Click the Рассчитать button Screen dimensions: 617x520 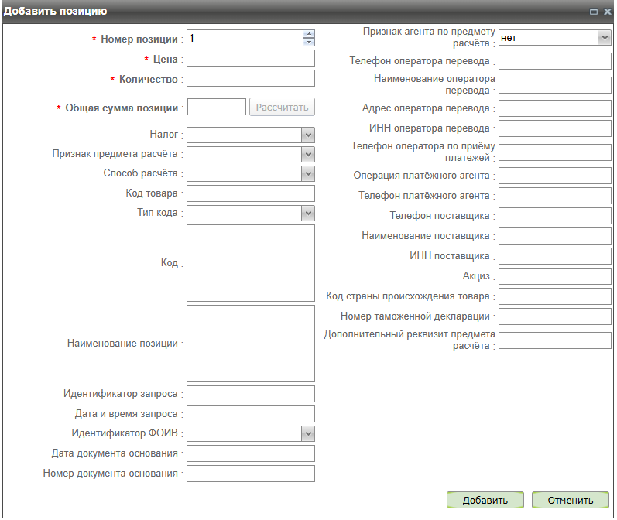(282, 108)
